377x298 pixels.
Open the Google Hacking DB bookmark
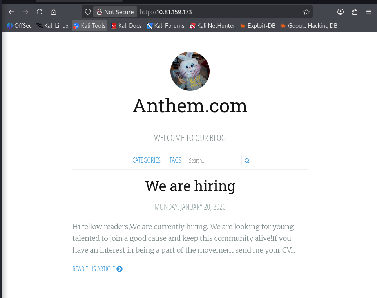pyautogui.click(x=309, y=26)
